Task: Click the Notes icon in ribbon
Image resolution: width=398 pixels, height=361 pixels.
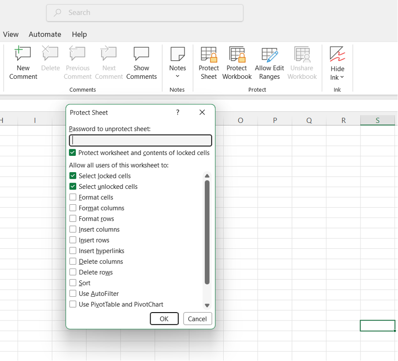Action: coord(177,54)
